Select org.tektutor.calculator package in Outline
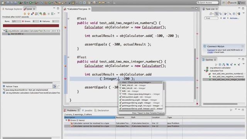The height and width of the screenshot is (139, 247). 220,68
